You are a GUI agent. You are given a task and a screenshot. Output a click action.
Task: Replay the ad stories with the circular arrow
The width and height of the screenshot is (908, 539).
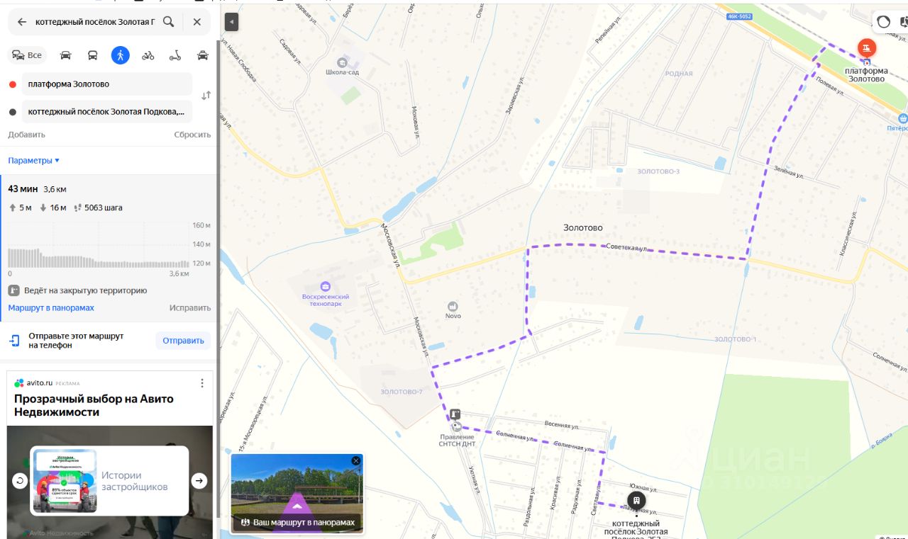(19, 481)
